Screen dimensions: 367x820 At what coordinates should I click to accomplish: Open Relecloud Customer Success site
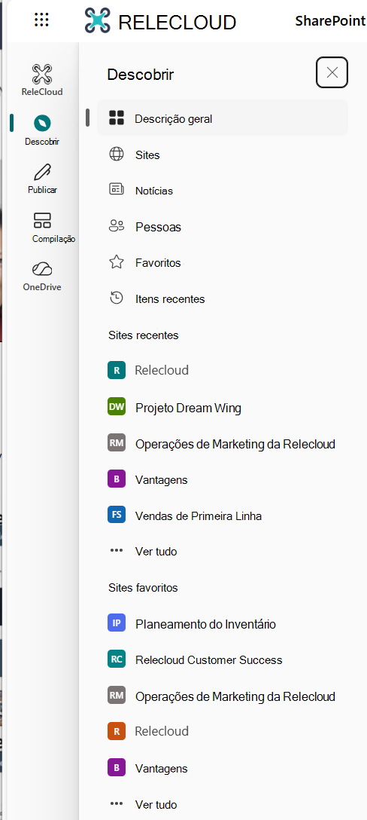tap(223, 660)
